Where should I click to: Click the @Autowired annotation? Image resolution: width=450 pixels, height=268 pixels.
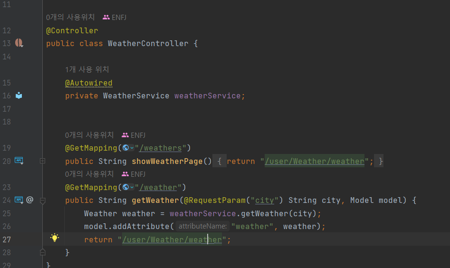click(89, 83)
